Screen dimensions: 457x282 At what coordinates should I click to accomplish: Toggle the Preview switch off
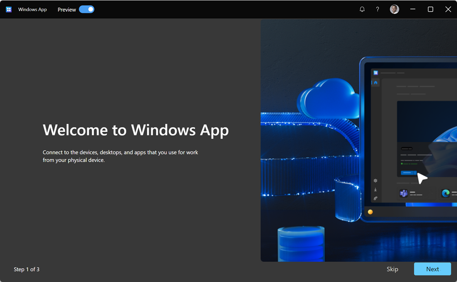(x=87, y=9)
